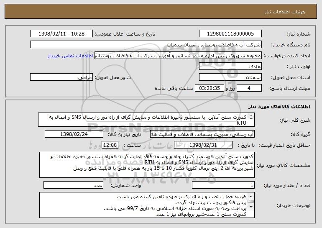Viewport: 322px width, 228px height.
Task: Select the announcement date field 1398/02/11 - 10:28
Action: pos(61,34)
